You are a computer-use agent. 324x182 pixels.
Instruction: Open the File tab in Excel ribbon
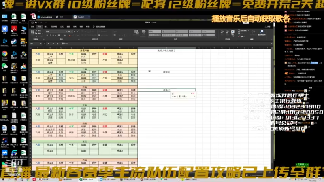click(32, 27)
